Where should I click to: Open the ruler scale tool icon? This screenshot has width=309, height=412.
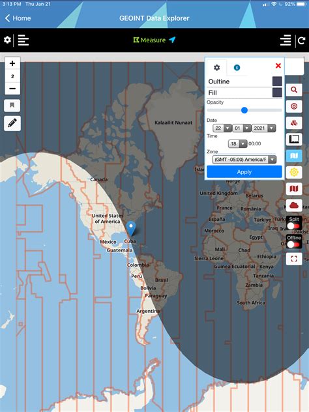tap(294, 139)
